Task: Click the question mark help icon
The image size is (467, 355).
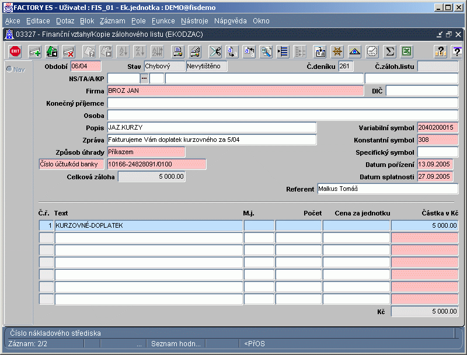Action: pos(441,51)
